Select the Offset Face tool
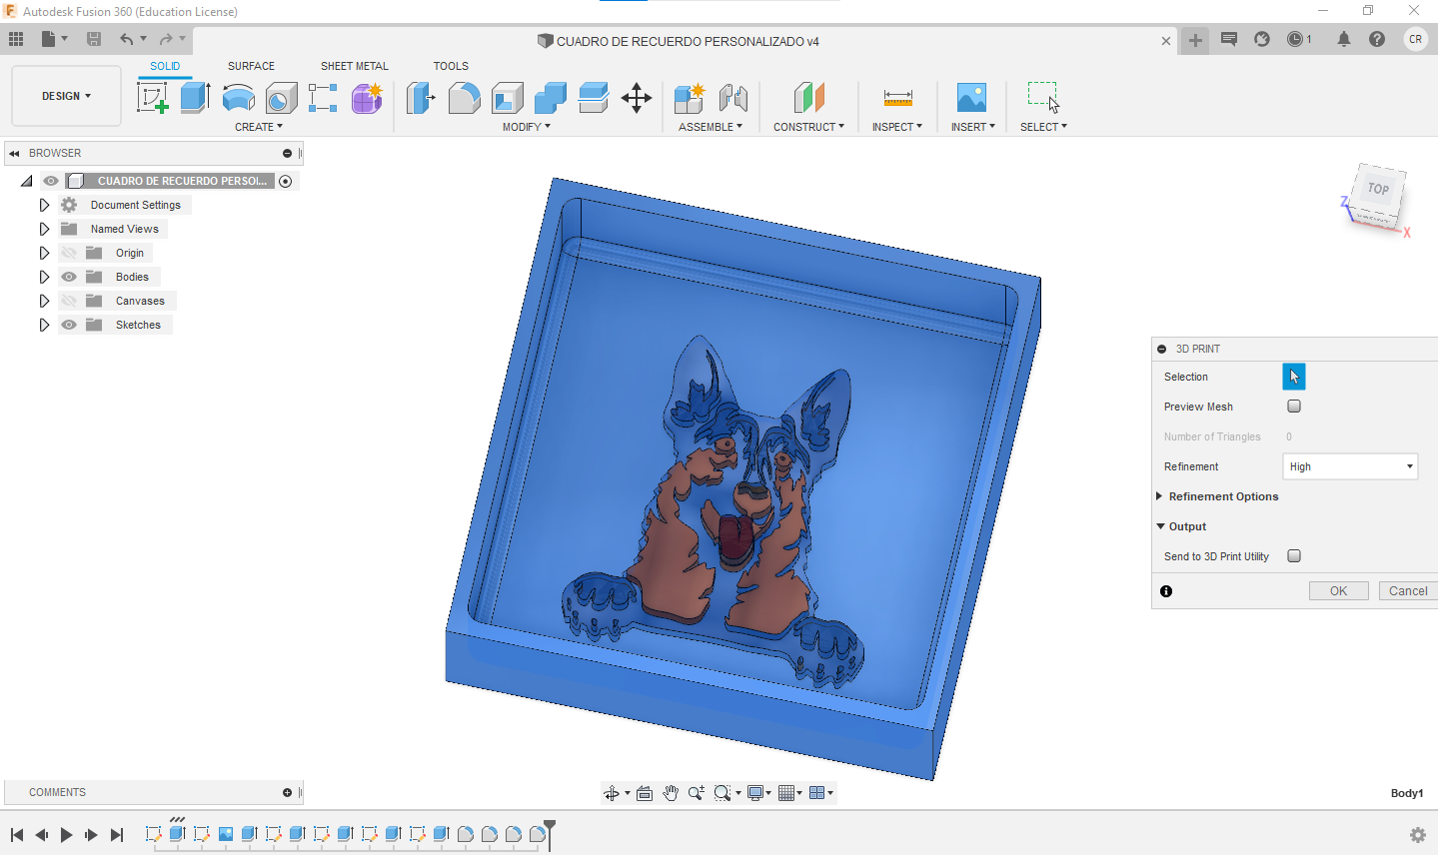1438x855 pixels. tap(593, 98)
